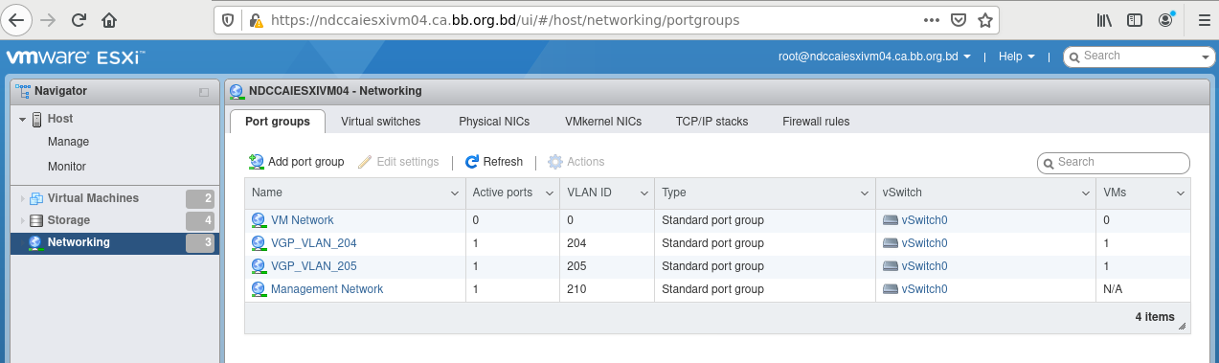Image resolution: width=1219 pixels, height=363 pixels.
Task: Click the VMware ESXi logo
Action: pos(76,57)
